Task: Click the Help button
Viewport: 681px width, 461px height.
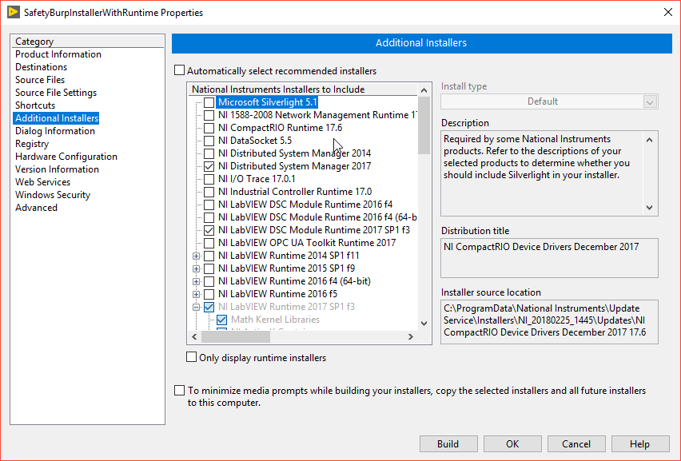Action: (x=640, y=444)
